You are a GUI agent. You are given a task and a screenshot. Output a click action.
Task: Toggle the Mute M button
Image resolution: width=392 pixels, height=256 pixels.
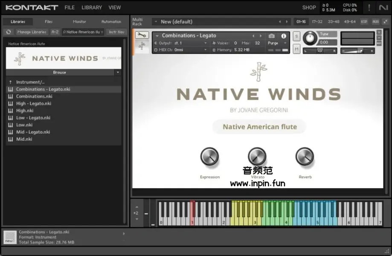click(296, 49)
